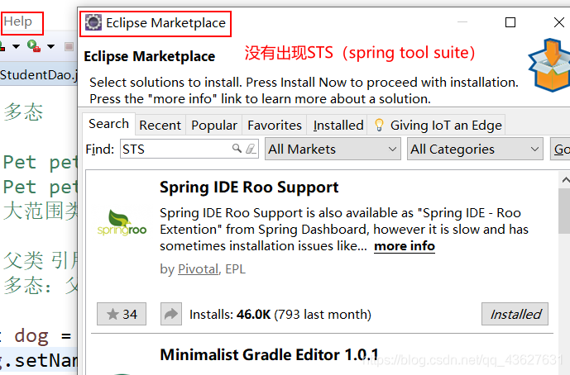The width and height of the screenshot is (570, 375).
Task: Open the Pivotal author link
Action: (x=198, y=269)
